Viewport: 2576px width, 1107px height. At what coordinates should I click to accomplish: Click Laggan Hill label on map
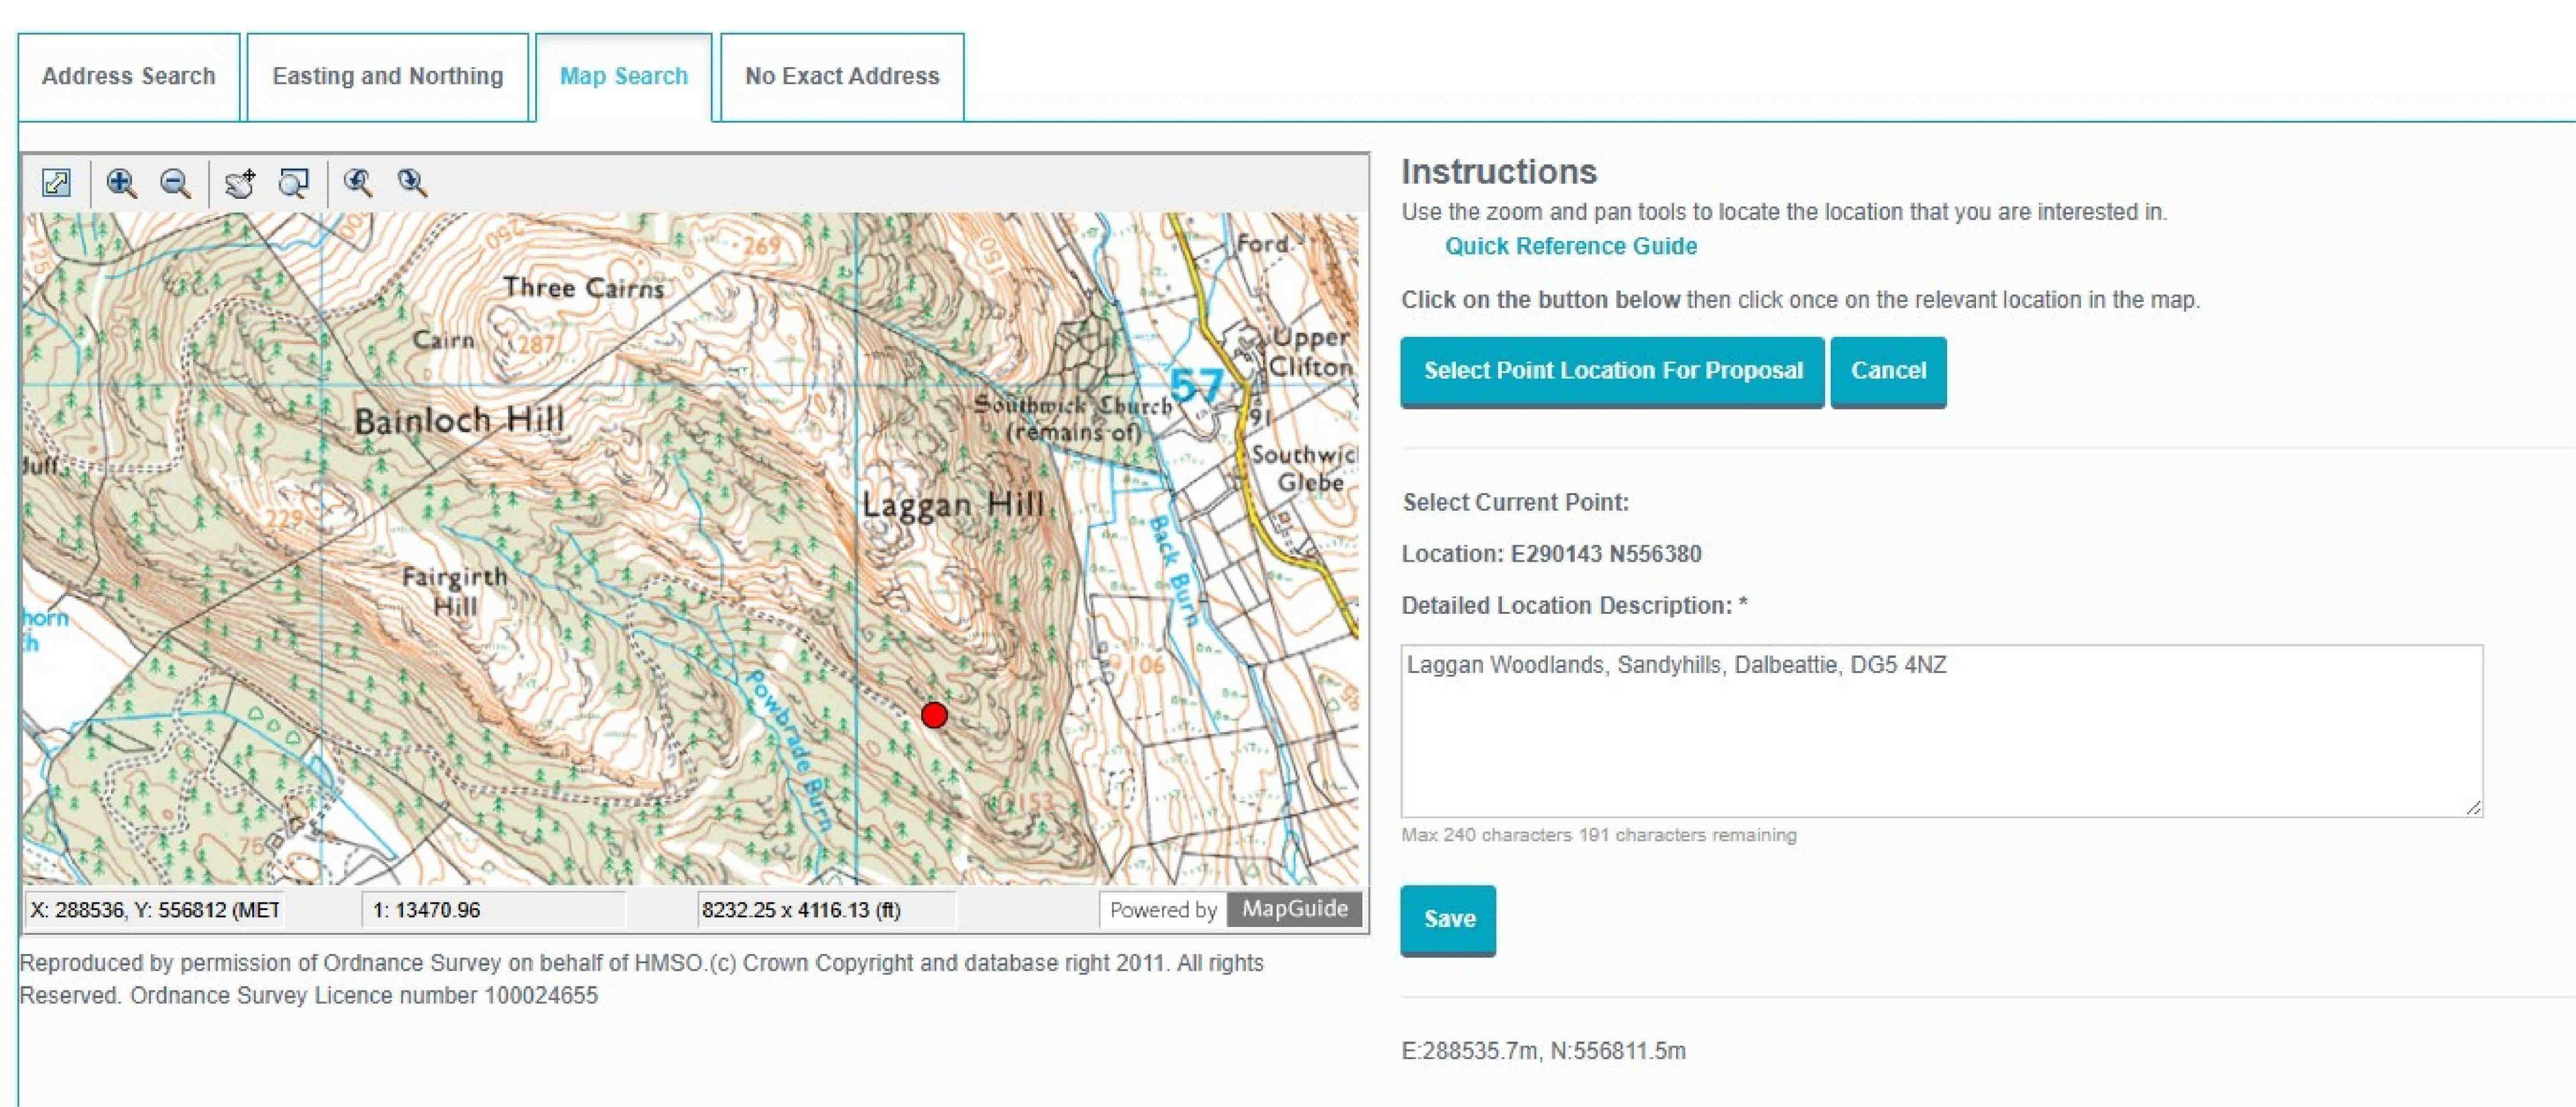click(x=953, y=504)
